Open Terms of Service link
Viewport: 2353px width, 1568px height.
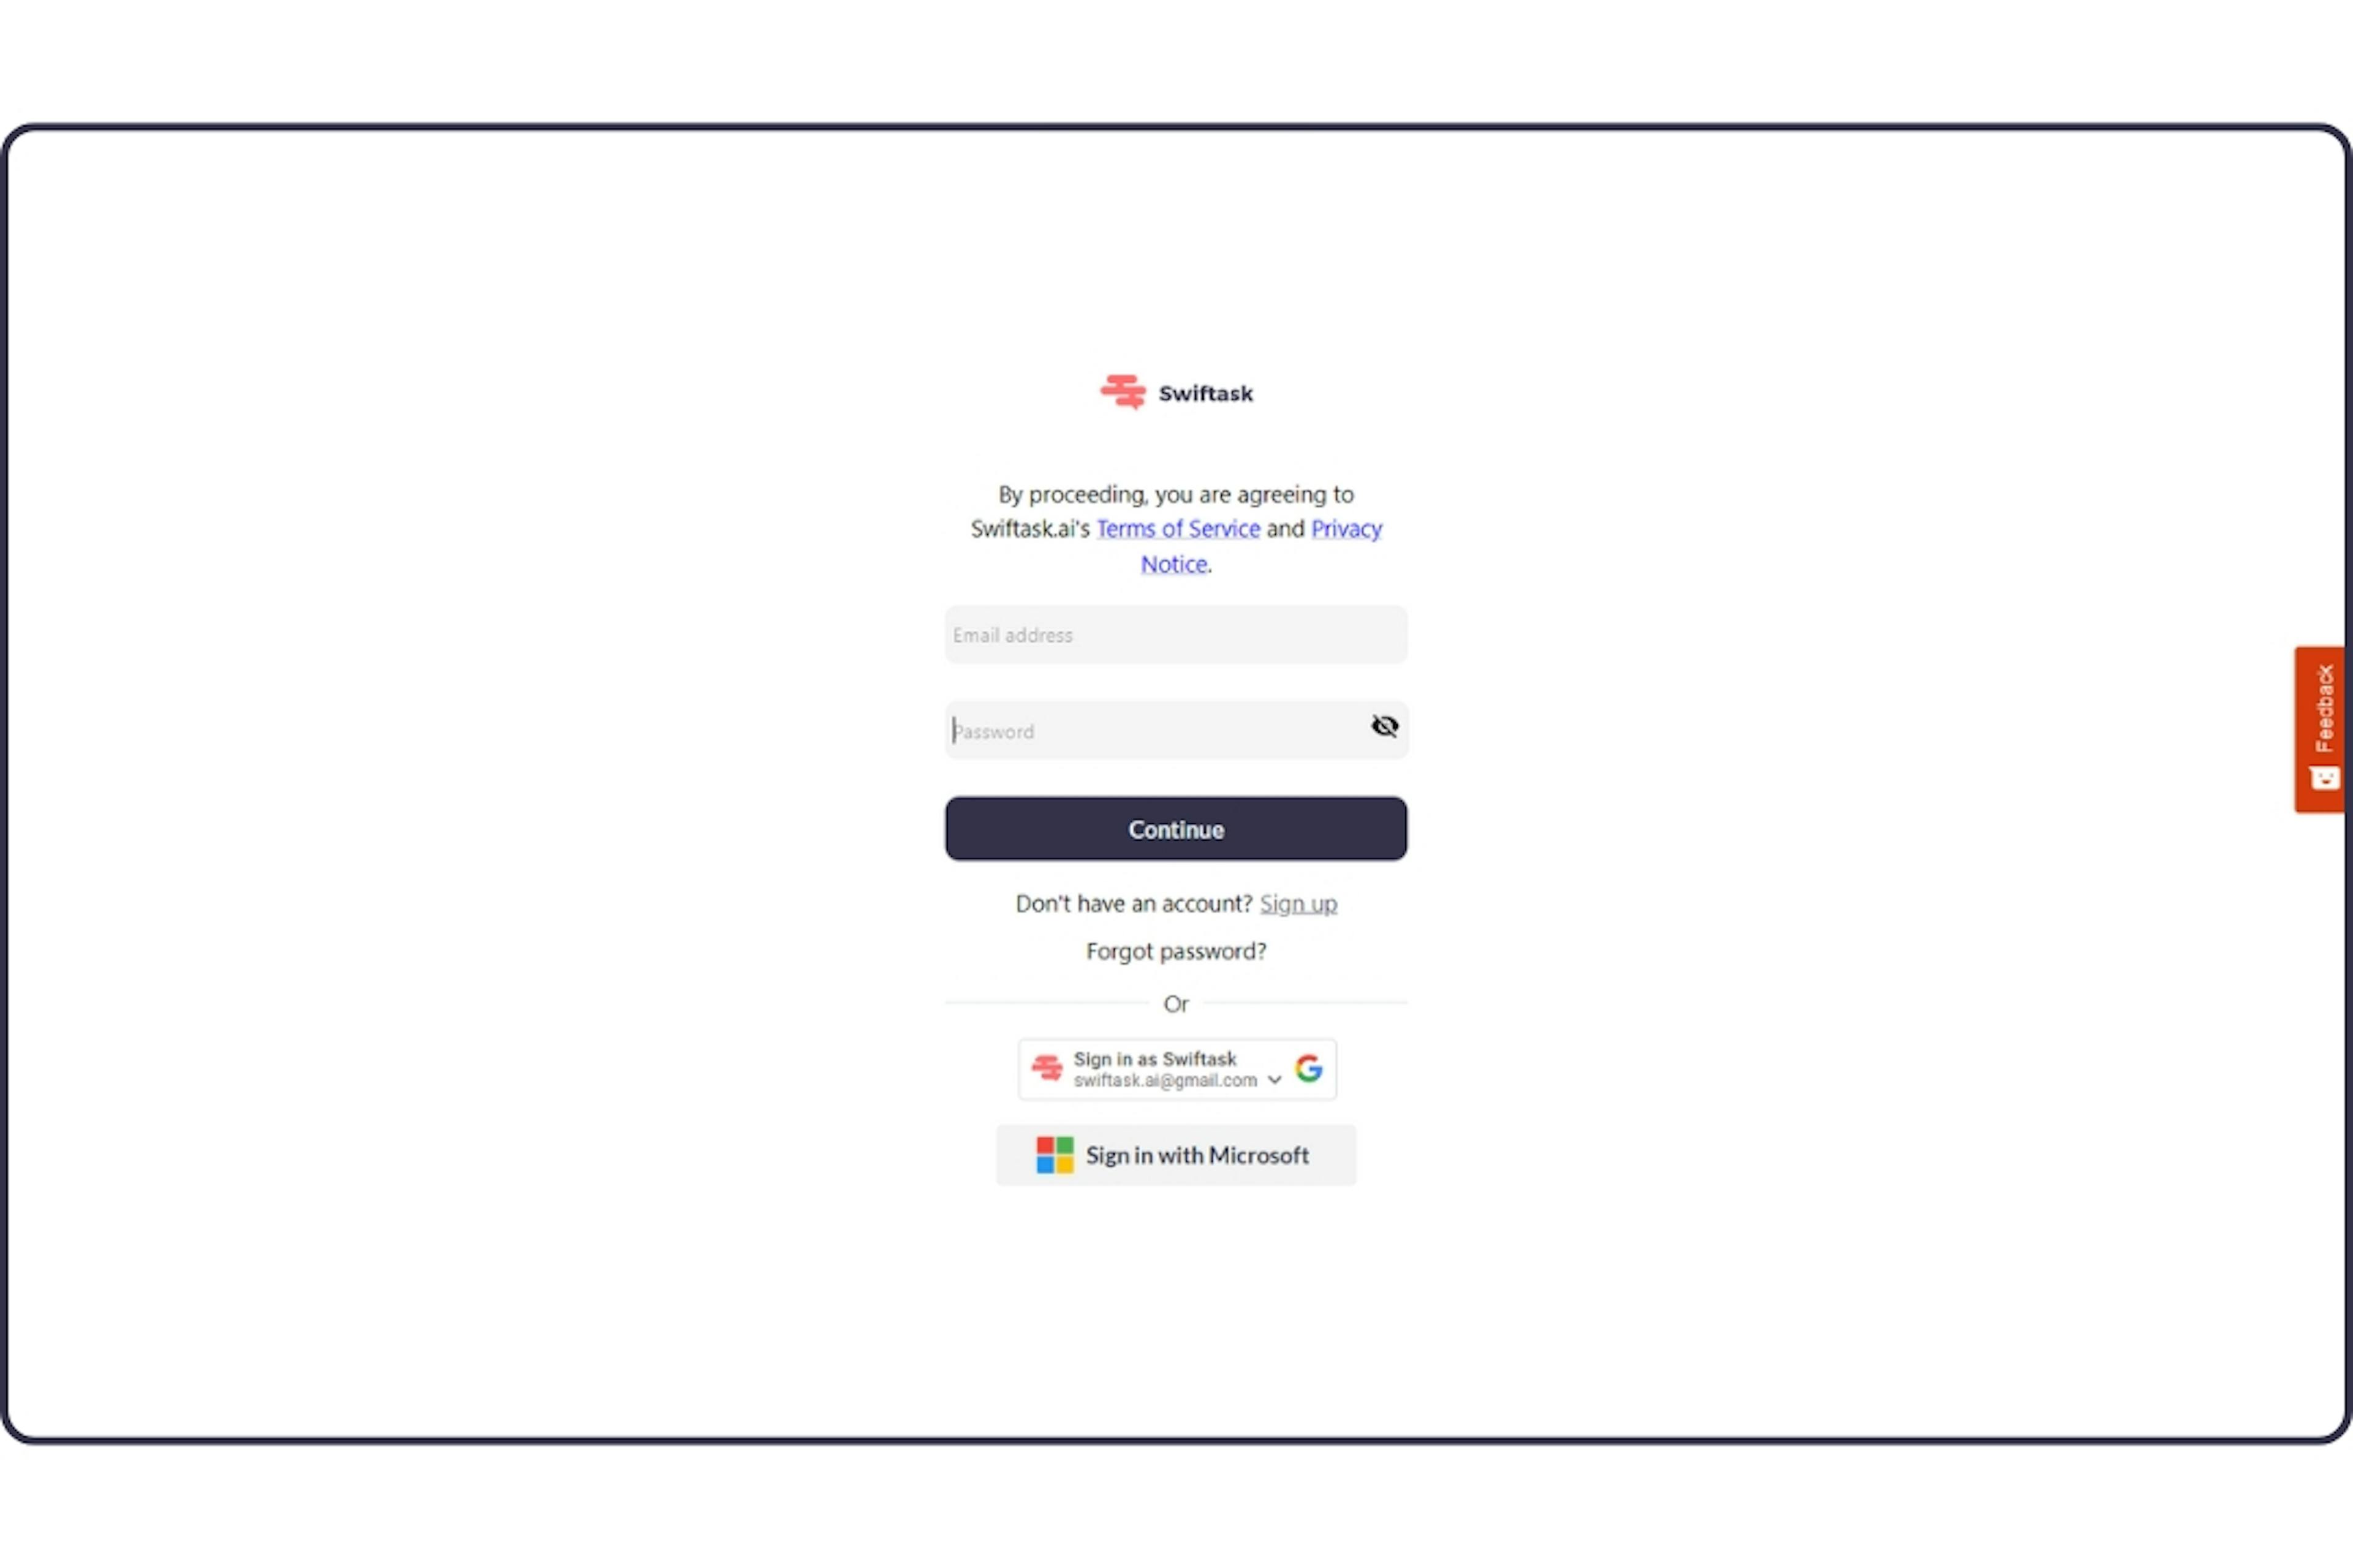pyautogui.click(x=1176, y=529)
